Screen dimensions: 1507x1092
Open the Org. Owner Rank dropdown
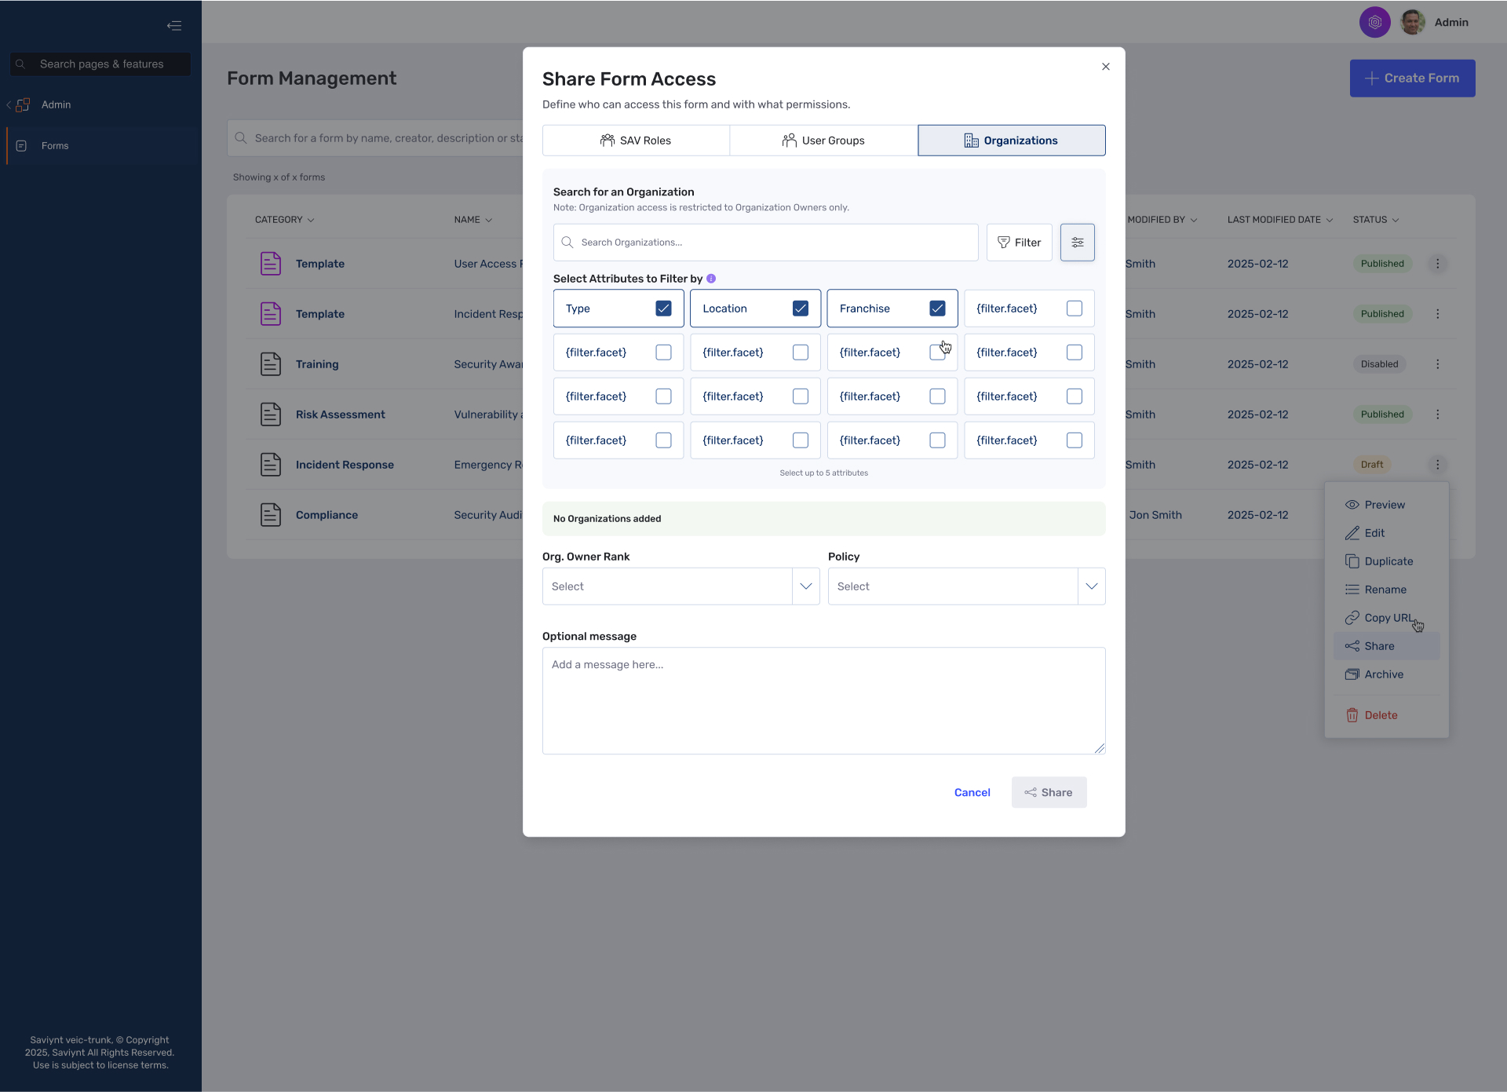point(681,586)
